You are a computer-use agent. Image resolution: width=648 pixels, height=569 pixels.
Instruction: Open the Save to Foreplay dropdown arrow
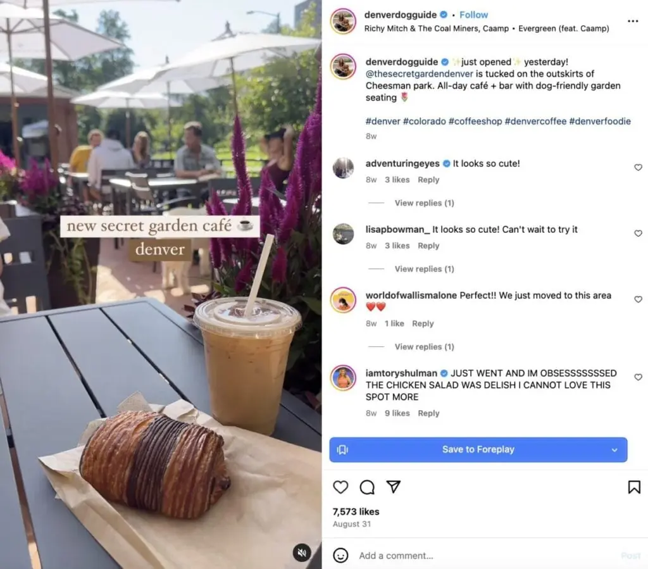coord(614,449)
